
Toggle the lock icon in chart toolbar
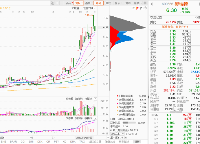pyautogui.click(x=52, y=3)
